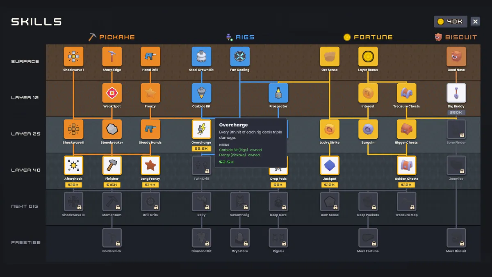Viewport: 492px width, 277px height.
Task: Click the Fortune column header
Action: [368, 37]
